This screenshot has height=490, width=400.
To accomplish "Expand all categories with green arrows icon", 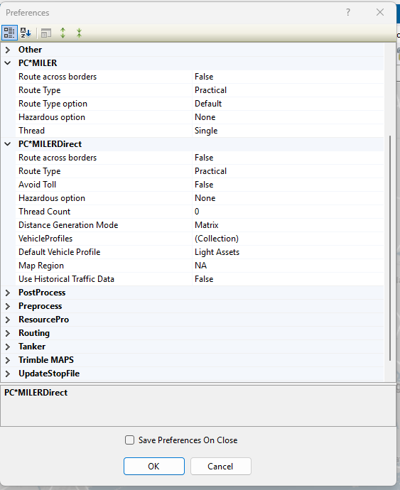I will pos(63,33).
